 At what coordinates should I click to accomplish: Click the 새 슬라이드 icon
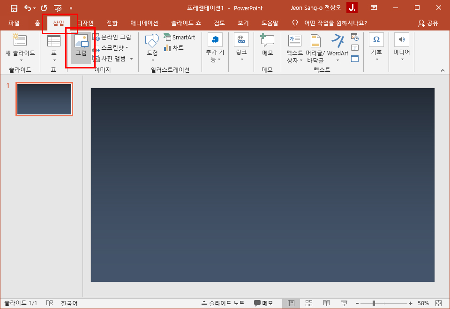[x=20, y=40]
